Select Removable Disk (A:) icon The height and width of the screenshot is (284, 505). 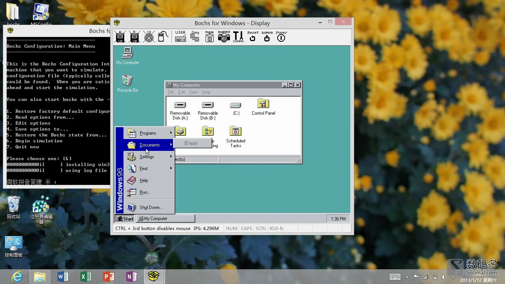point(180,110)
